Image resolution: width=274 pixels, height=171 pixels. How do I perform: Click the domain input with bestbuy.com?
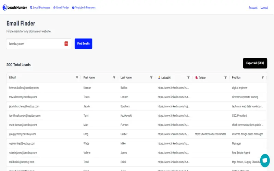pos(39,44)
